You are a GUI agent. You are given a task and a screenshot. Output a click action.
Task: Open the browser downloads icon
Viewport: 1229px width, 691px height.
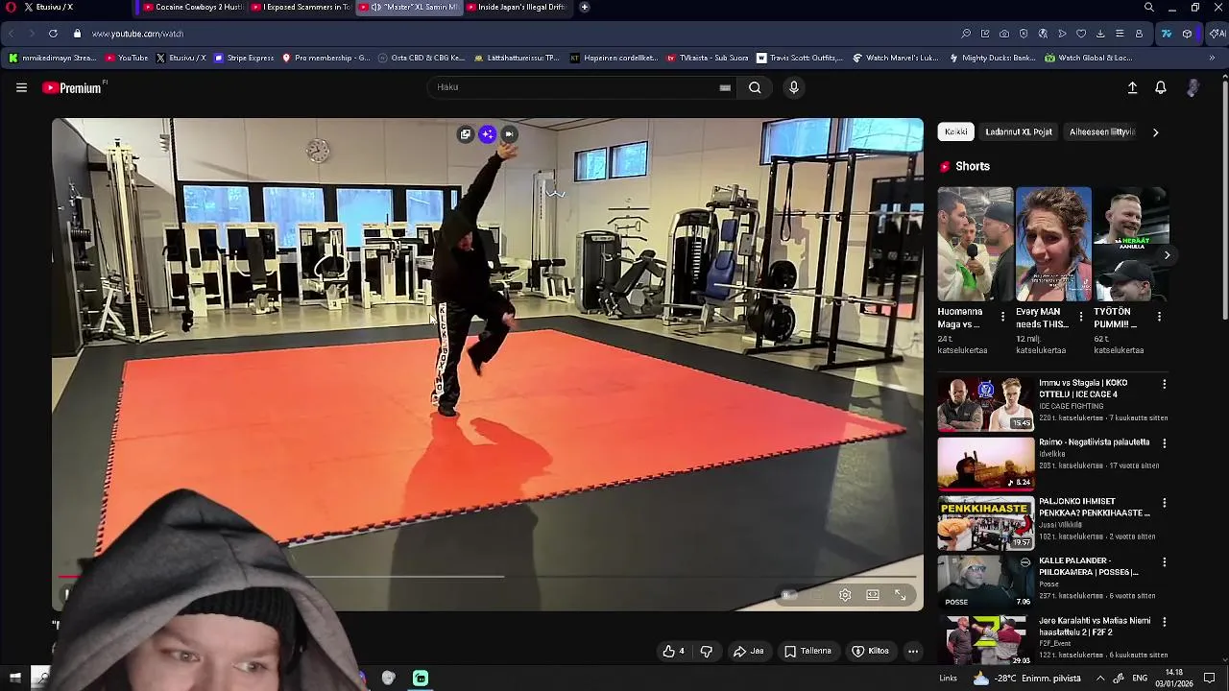click(x=1100, y=34)
